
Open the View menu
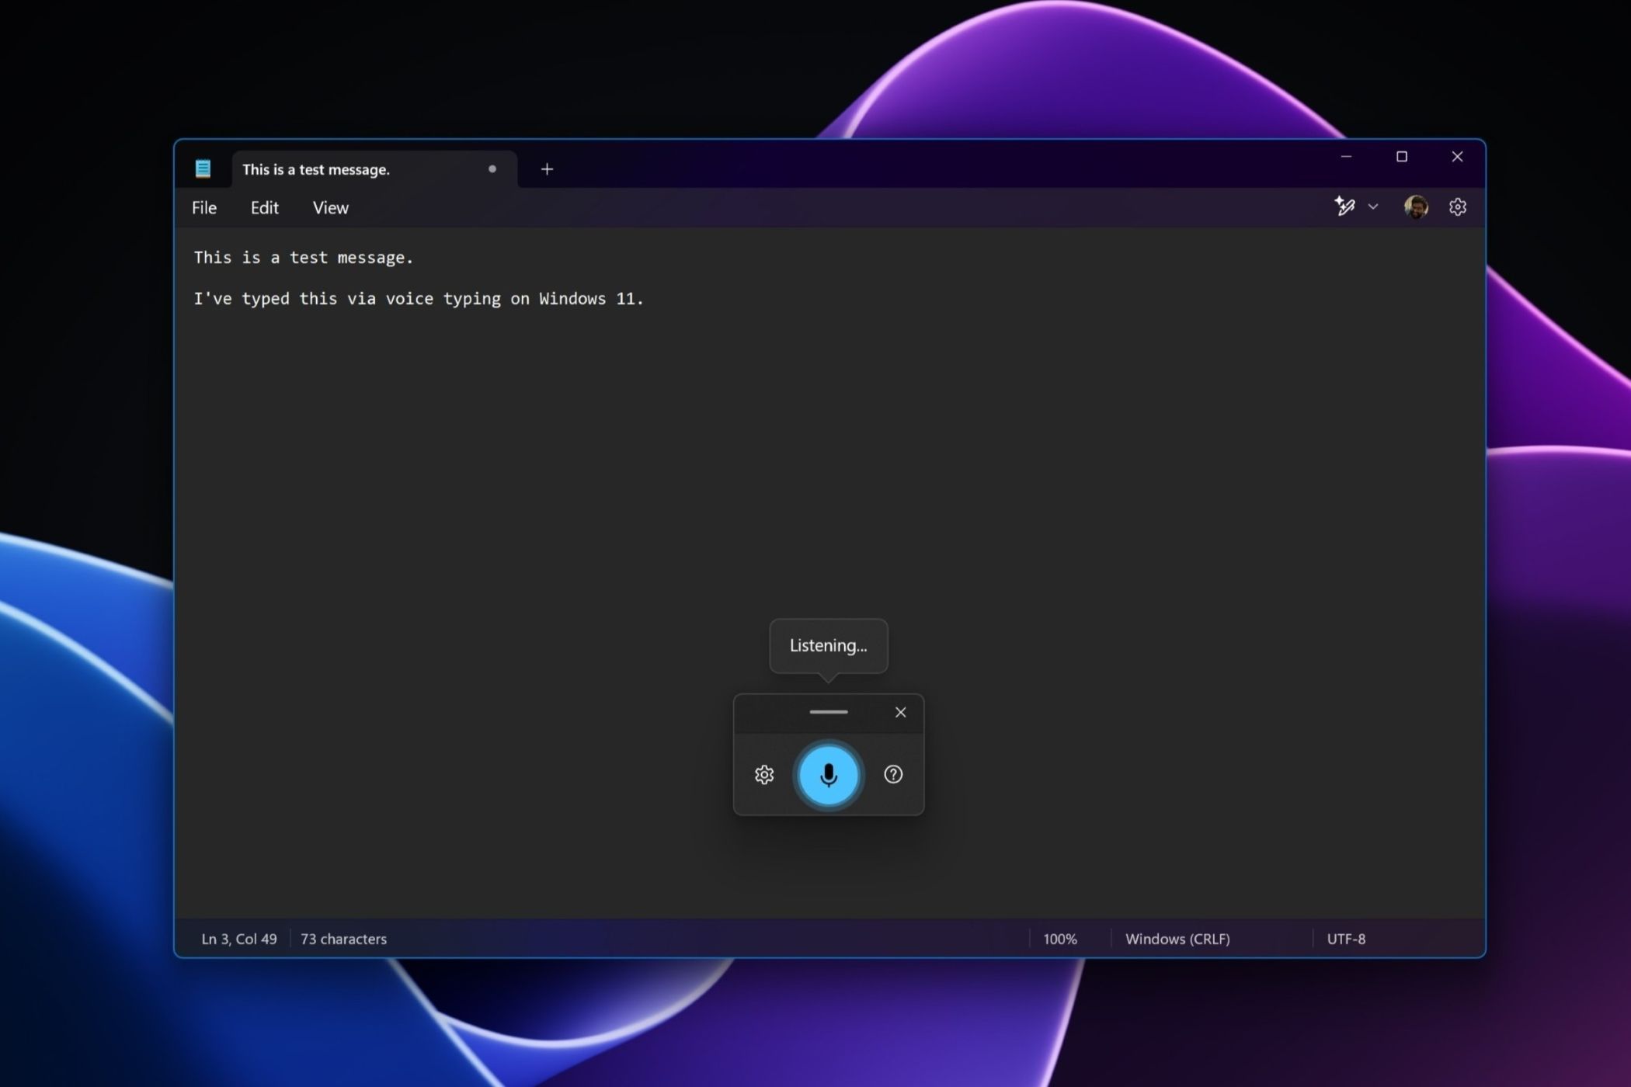point(330,208)
